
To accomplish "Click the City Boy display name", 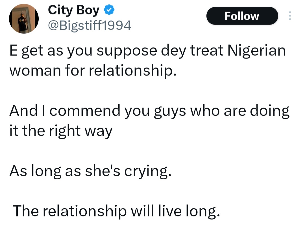I will pos(73,11).
